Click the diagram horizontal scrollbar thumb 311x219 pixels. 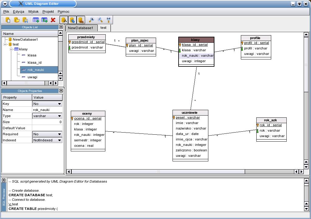(158, 172)
